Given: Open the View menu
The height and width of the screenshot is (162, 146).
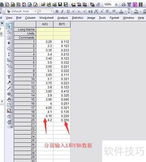Looking at the screenshot, I should pos(9,18).
